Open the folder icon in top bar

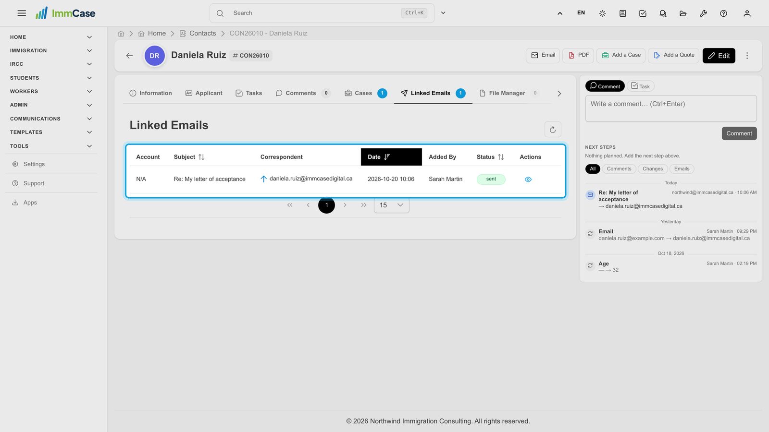tap(683, 13)
